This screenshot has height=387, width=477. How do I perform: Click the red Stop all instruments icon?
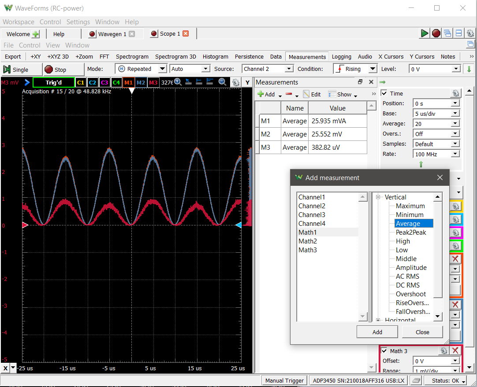436,33
